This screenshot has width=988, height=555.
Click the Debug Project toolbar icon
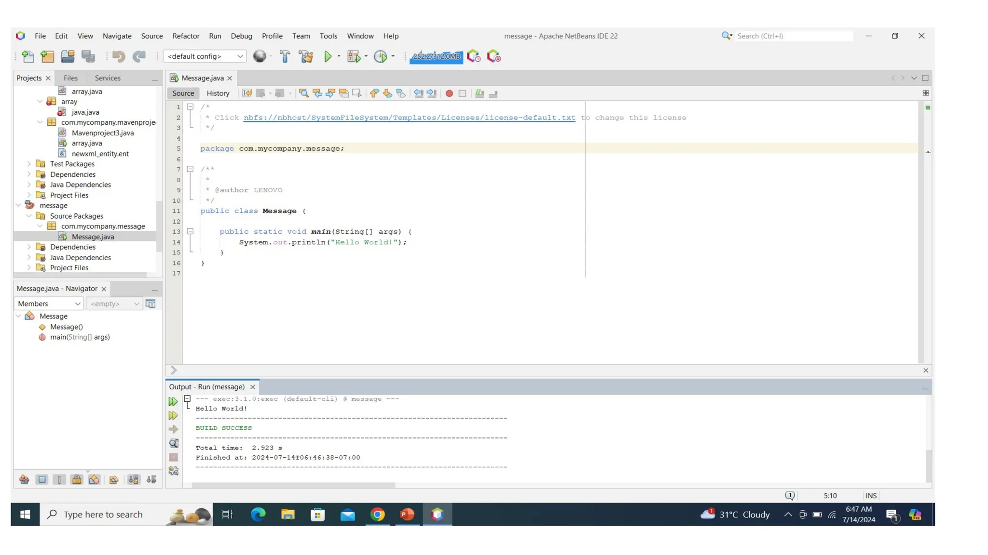tap(354, 56)
